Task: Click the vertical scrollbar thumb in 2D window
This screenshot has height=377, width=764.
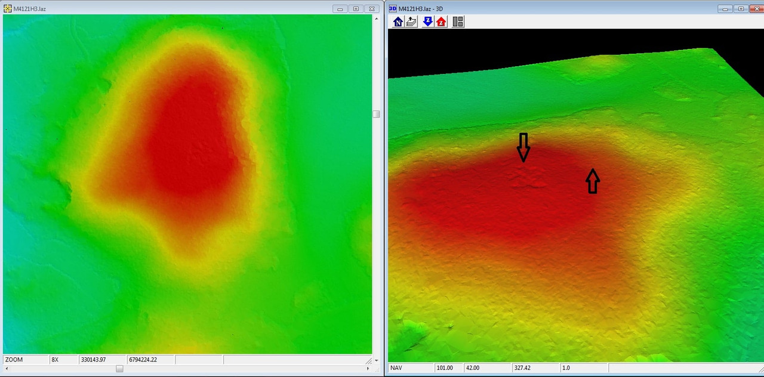Action: 377,114
